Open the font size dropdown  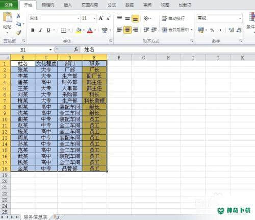point(94,18)
